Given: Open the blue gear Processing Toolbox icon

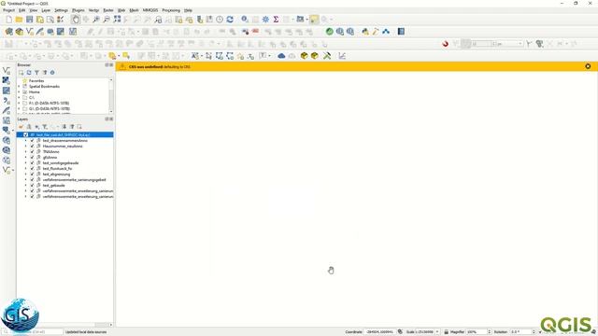Looking at the screenshot, I should [265, 20].
